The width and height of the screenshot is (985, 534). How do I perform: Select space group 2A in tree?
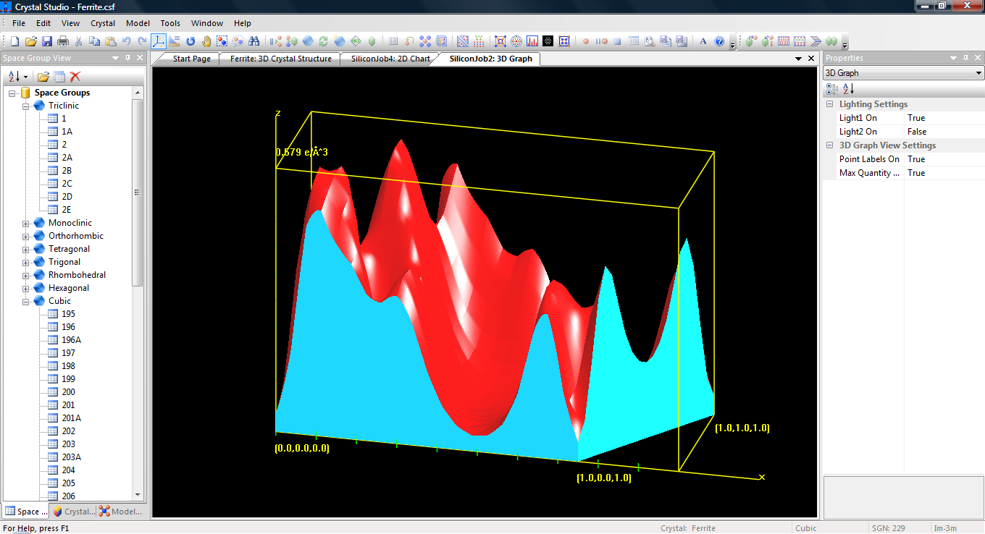click(x=67, y=158)
